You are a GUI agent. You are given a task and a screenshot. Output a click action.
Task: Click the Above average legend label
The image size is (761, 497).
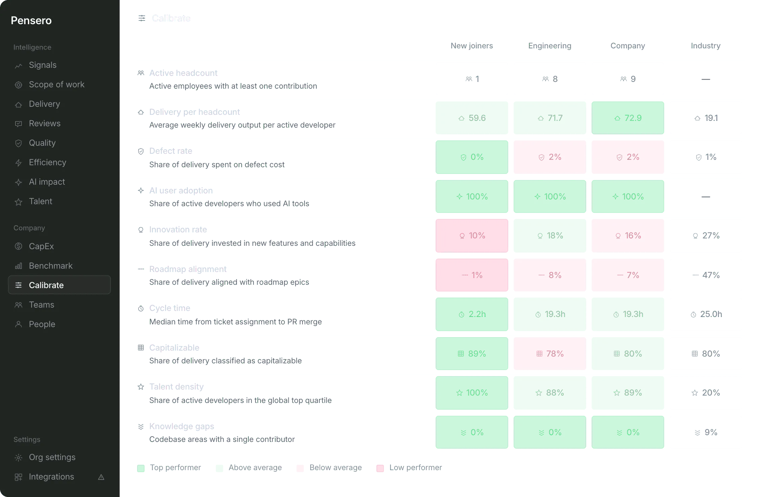pos(255,467)
